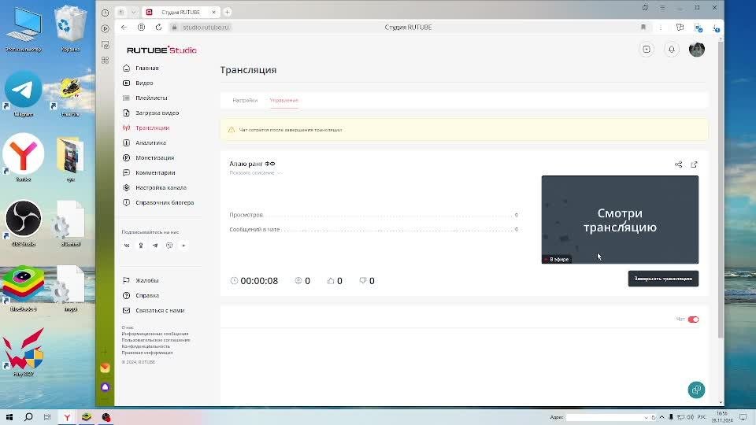Expand the tab list chevron in tab bar
756x425 pixels.
coord(134,12)
